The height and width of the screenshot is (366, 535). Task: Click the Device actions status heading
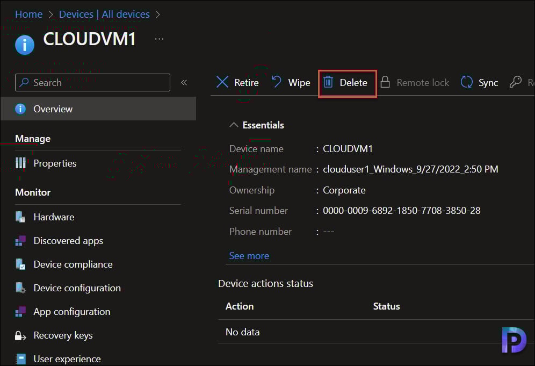pos(265,283)
